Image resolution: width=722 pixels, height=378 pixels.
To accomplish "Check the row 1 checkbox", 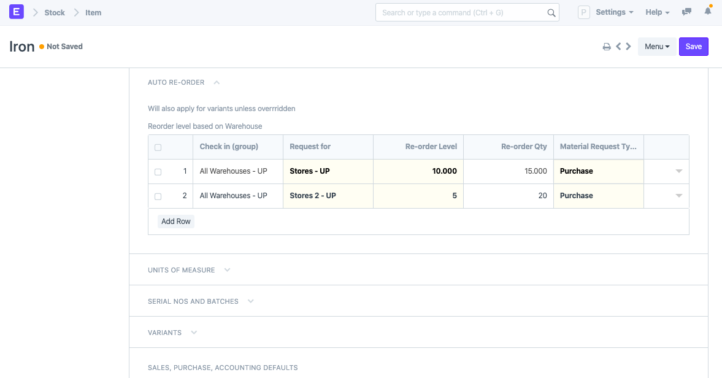I will pyautogui.click(x=158, y=172).
